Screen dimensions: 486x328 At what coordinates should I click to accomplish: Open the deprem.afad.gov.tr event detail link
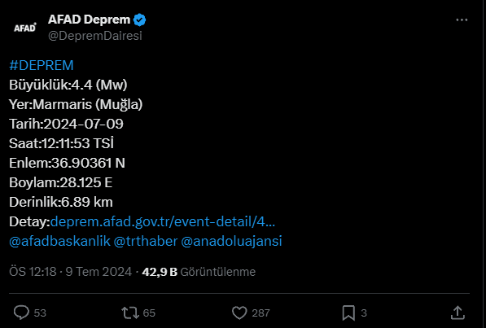point(163,221)
